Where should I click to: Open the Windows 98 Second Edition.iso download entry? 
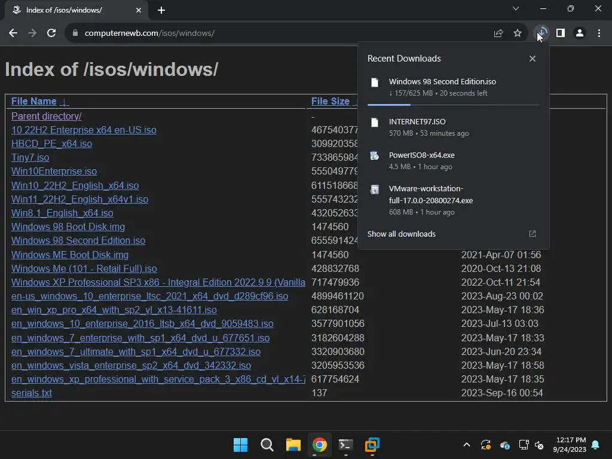453,87
